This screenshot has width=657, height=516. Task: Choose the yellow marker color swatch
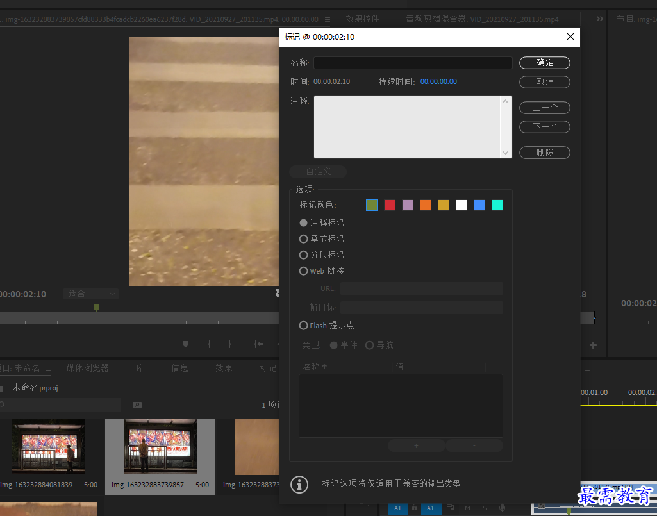coord(444,205)
